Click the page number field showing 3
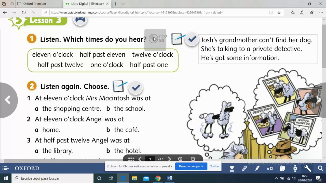326x183 pixels. pos(150,159)
